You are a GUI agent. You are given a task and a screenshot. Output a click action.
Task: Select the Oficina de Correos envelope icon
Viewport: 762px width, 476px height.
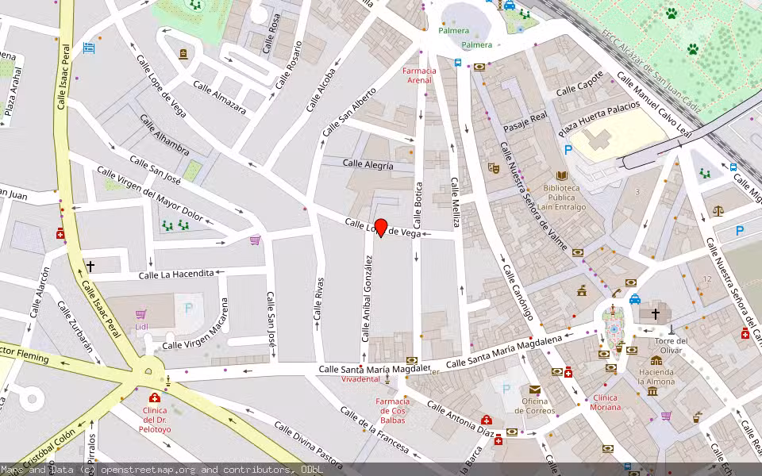534,389
